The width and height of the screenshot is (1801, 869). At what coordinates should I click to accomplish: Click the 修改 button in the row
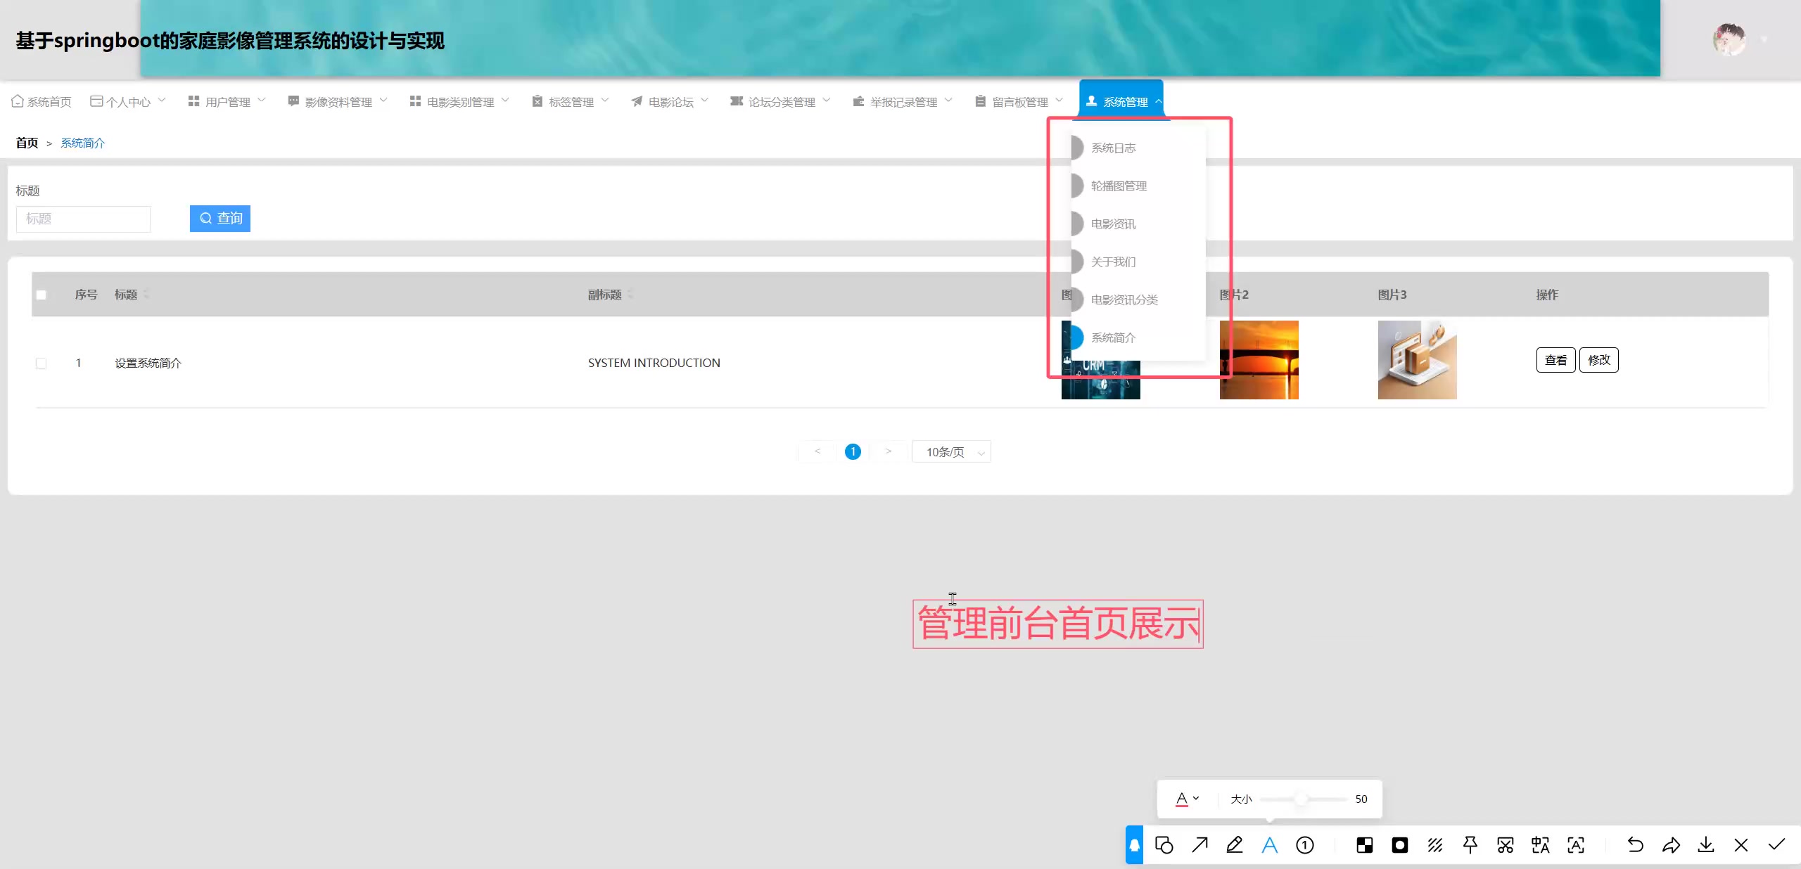point(1598,360)
